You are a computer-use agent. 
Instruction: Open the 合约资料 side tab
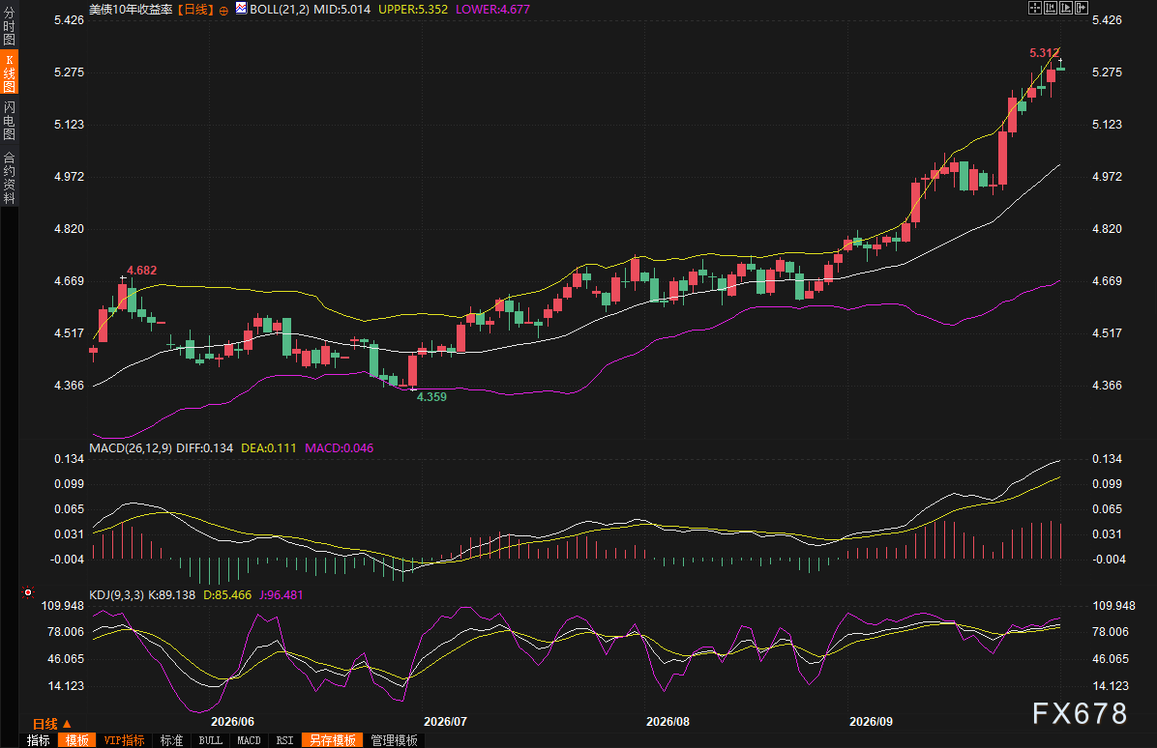click(9, 178)
